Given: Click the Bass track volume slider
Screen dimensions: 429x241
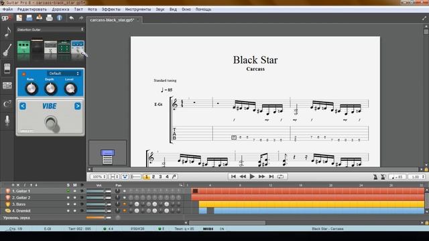Looking at the screenshot, I should click(x=99, y=204).
